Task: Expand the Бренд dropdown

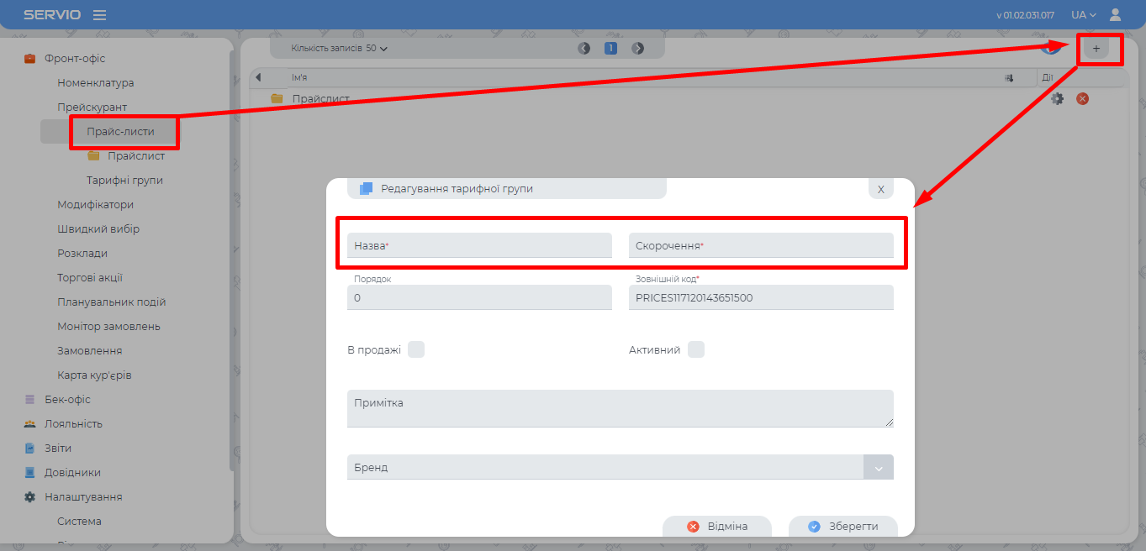Action: click(878, 468)
